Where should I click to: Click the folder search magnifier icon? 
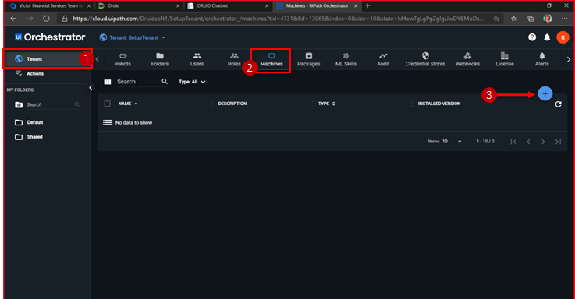click(x=77, y=104)
